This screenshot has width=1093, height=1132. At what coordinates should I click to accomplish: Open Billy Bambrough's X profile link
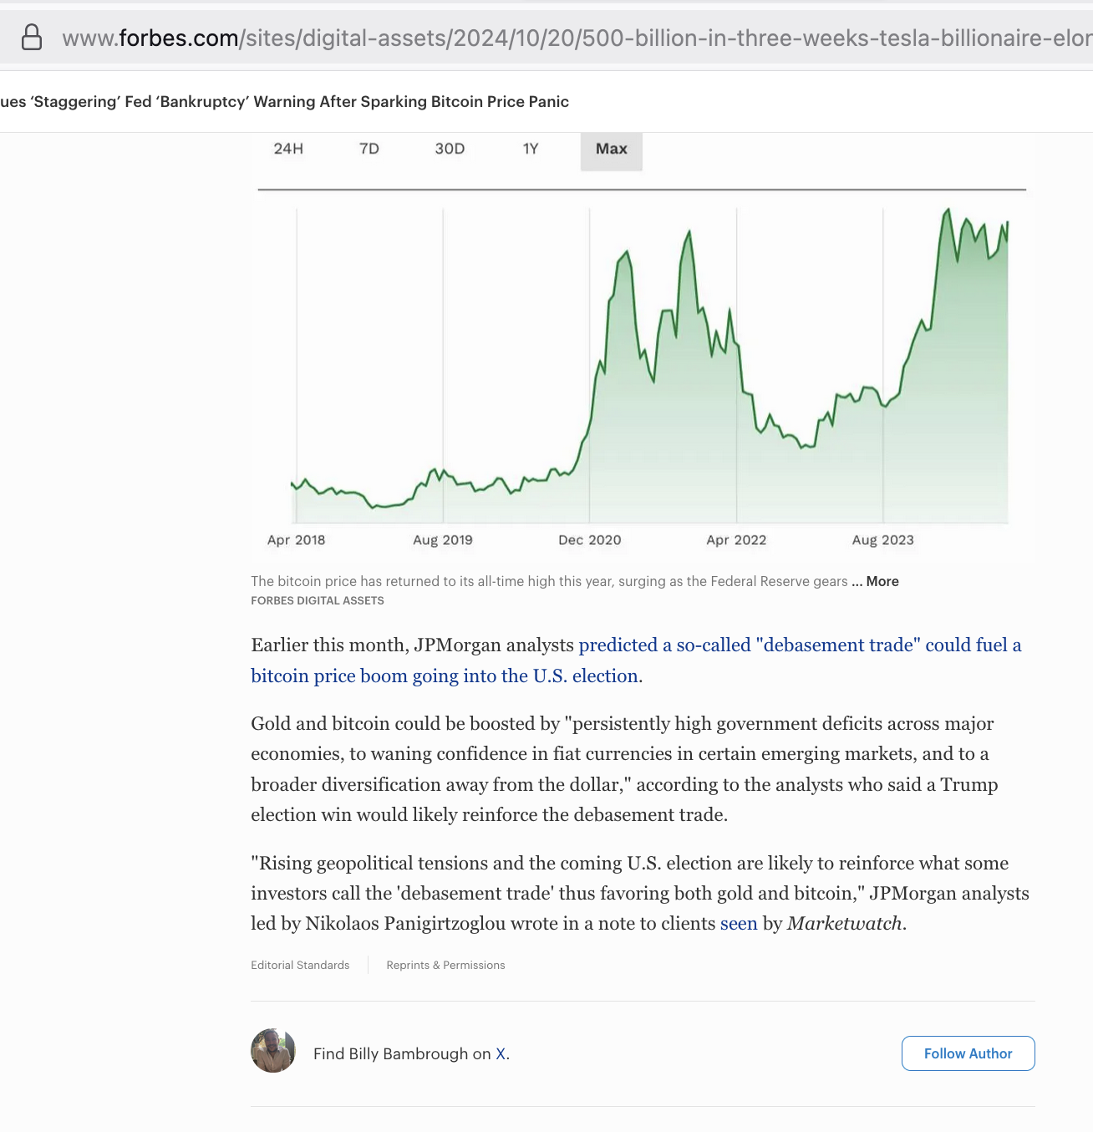click(x=501, y=1053)
